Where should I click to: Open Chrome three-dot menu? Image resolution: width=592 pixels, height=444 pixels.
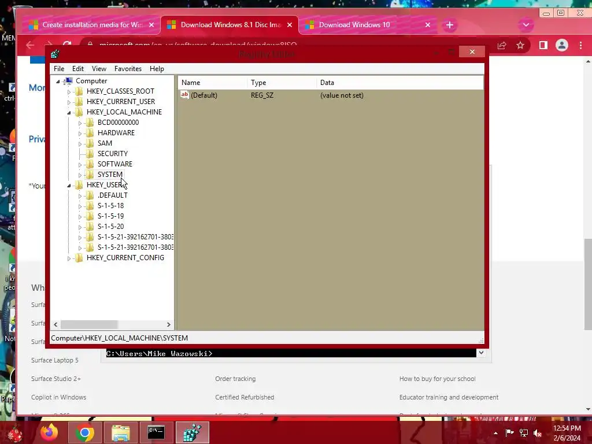tap(580, 46)
